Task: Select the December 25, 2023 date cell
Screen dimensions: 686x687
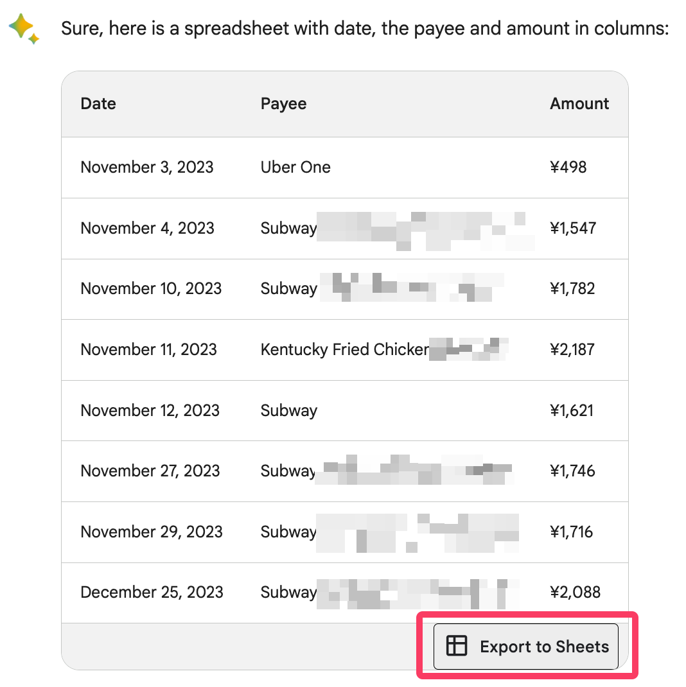Action: (x=152, y=593)
